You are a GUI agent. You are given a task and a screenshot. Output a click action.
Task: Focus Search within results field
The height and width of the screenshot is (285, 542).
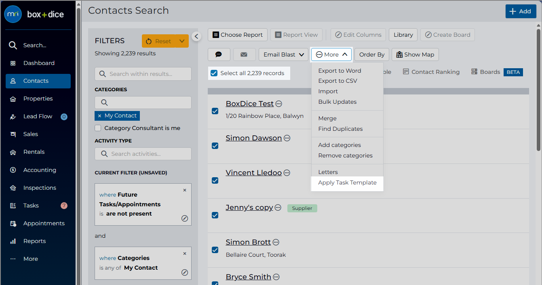pyautogui.click(x=143, y=74)
